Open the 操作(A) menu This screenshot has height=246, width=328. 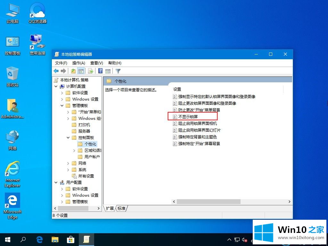pos(78,63)
